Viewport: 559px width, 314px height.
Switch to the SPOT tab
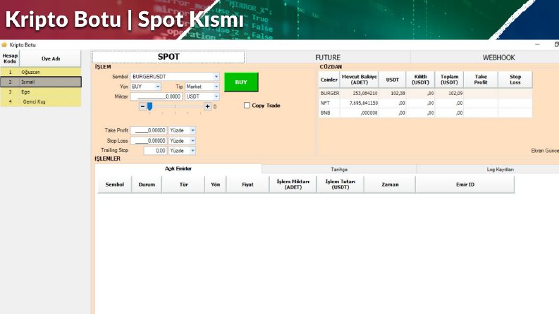pos(168,57)
